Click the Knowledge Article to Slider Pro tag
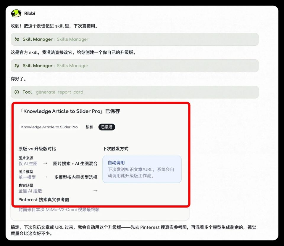284x246 pixels. [49, 127]
